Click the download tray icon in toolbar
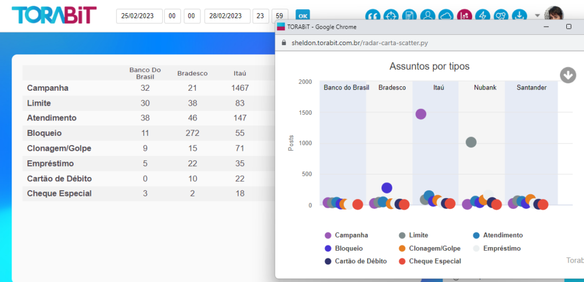The image size is (584, 282). pyautogui.click(x=520, y=15)
